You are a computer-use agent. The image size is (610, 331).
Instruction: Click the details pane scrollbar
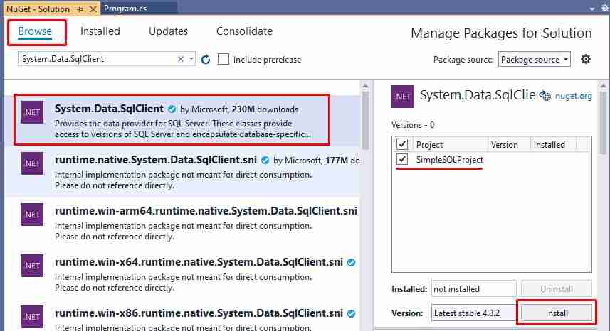(x=603, y=122)
